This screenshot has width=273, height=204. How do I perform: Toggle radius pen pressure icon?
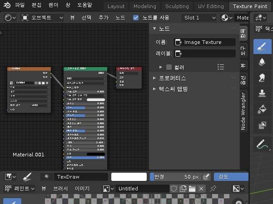tap(206, 177)
